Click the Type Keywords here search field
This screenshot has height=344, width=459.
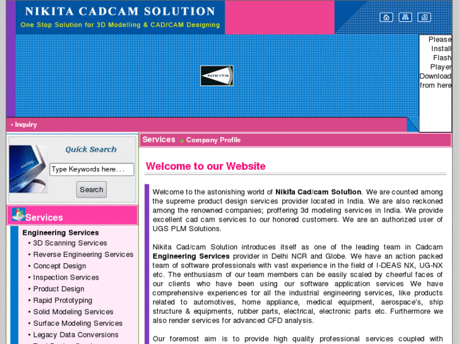pos(92,169)
